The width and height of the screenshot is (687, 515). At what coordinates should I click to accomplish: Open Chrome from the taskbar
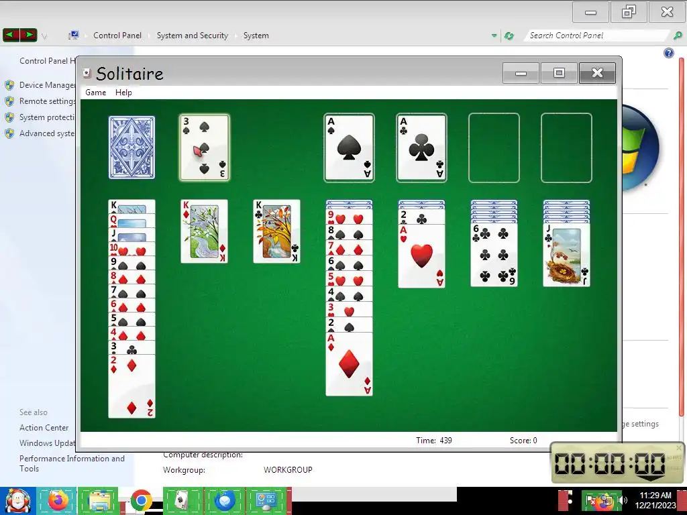pos(141,501)
